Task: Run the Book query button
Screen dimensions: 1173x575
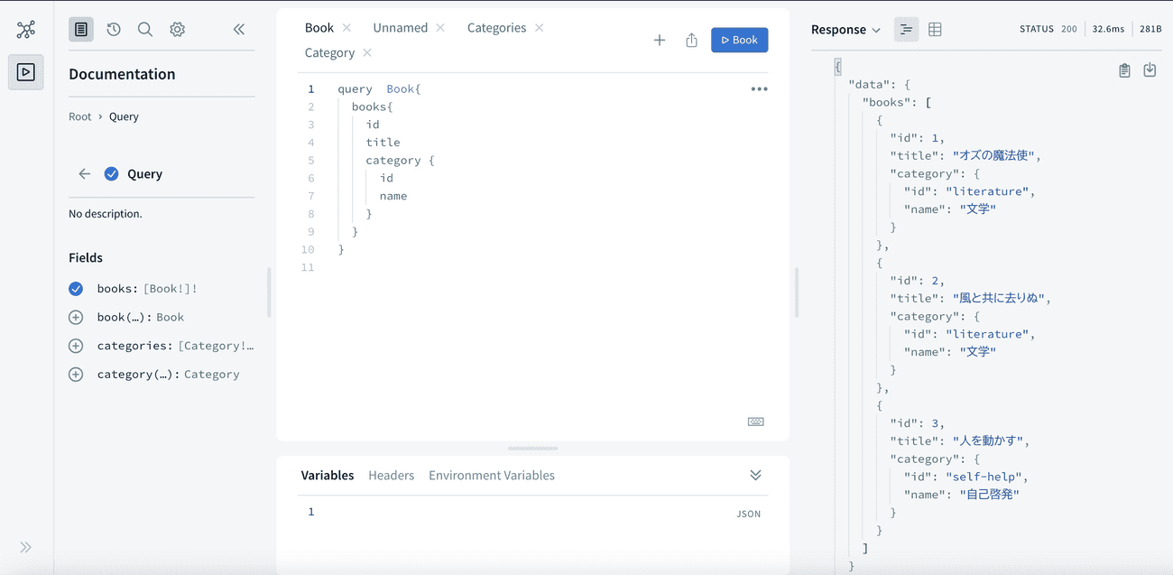Action: (x=739, y=41)
